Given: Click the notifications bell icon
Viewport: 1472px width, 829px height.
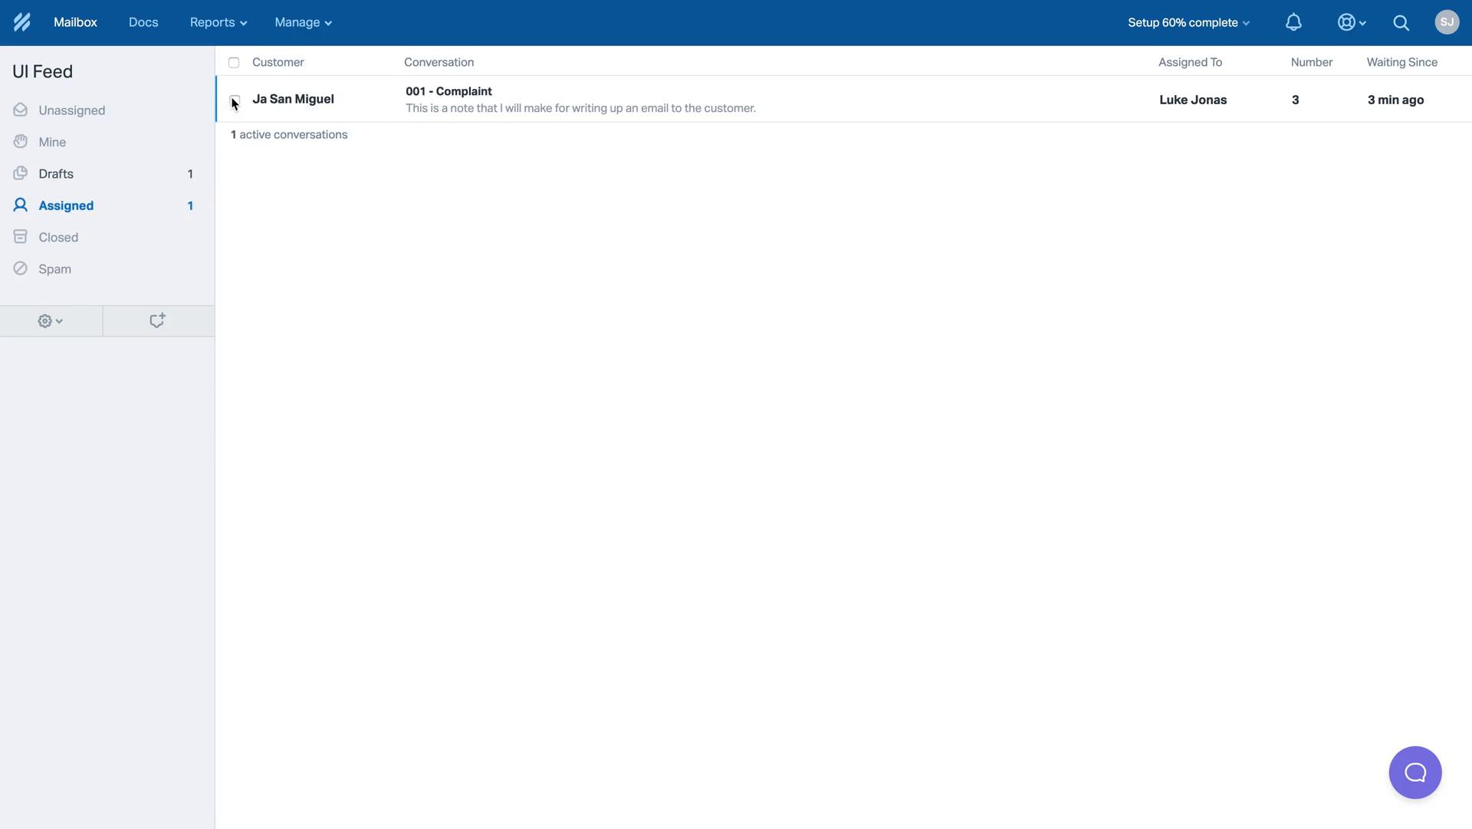Looking at the screenshot, I should [x=1295, y=21].
